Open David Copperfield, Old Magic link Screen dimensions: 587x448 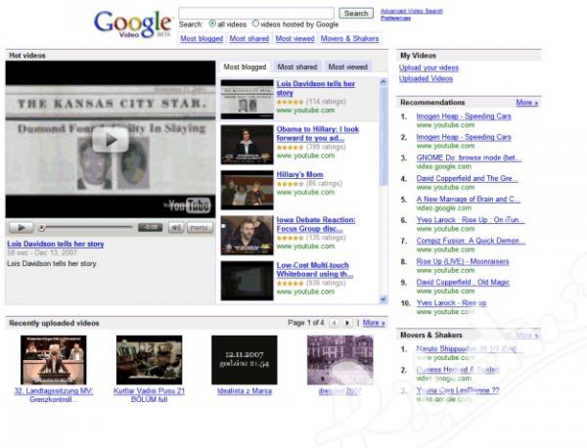(463, 282)
